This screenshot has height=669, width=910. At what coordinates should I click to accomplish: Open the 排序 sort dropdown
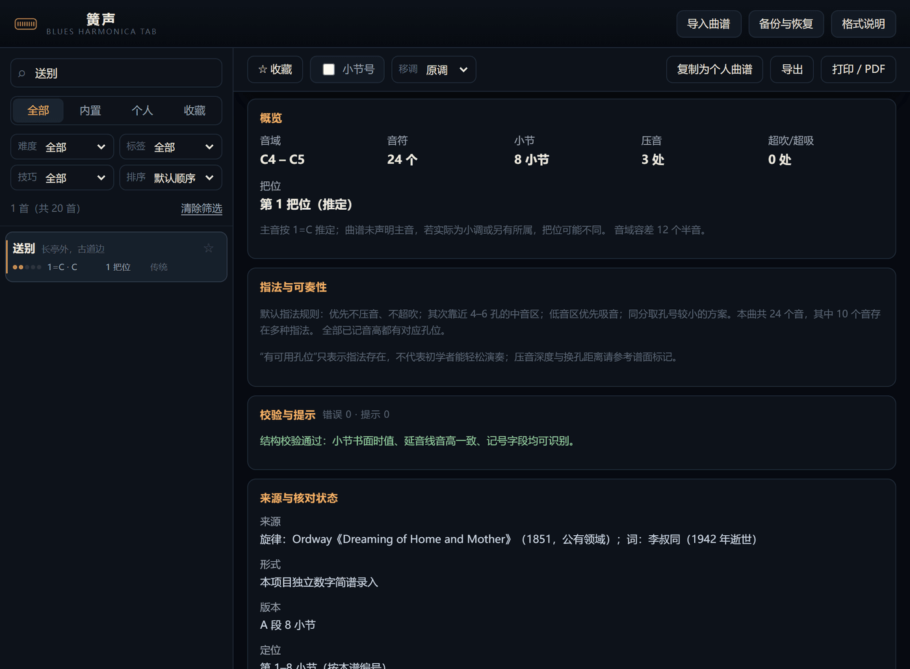click(171, 177)
